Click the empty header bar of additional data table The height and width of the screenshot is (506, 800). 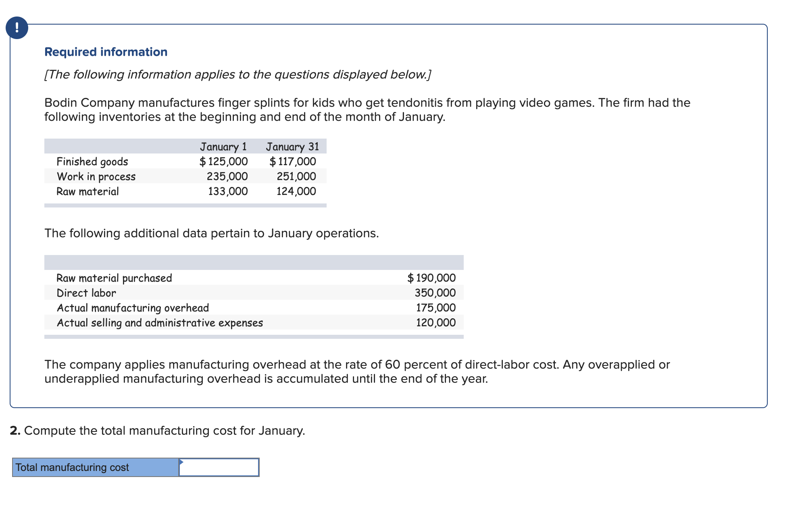254,262
